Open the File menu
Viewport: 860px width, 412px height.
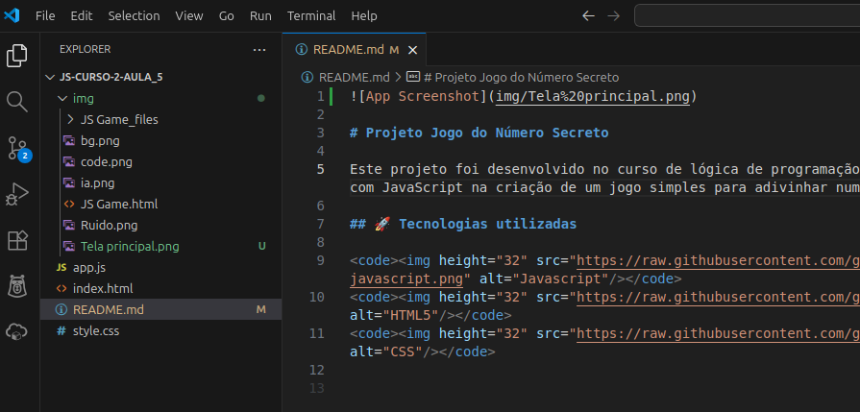(45, 16)
